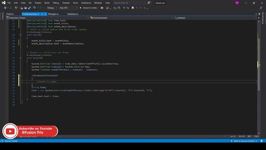The width and height of the screenshot is (266, 150).
Task: Open the Update() member dropdown
Action: pos(215,18)
